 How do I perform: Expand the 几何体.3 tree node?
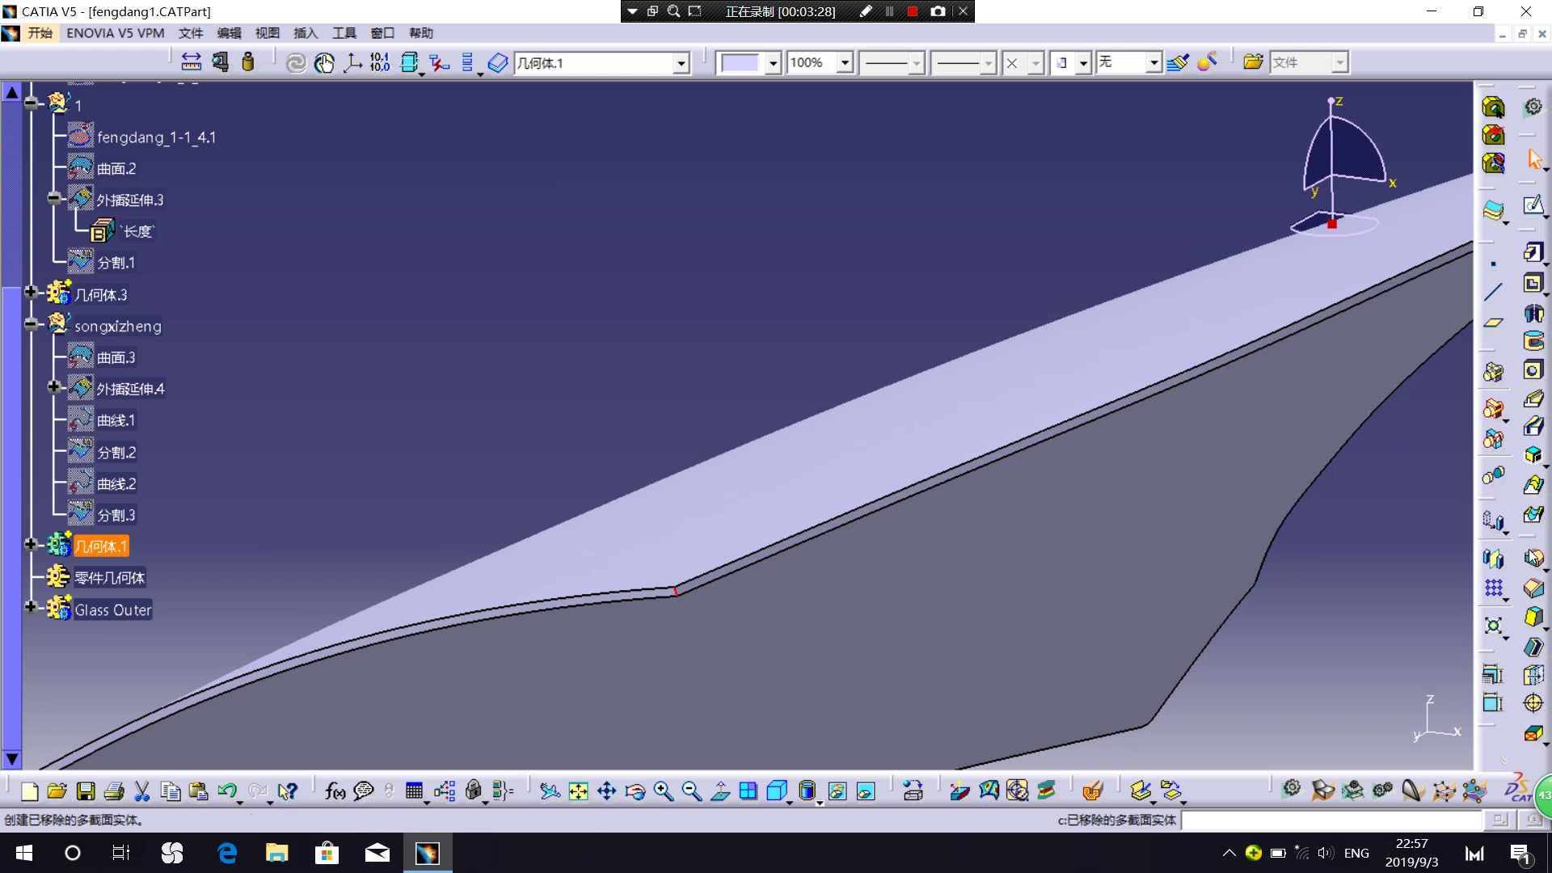pyautogui.click(x=31, y=293)
